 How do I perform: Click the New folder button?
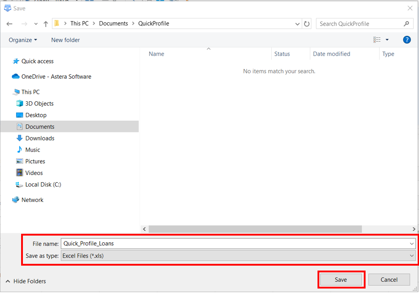[66, 40]
